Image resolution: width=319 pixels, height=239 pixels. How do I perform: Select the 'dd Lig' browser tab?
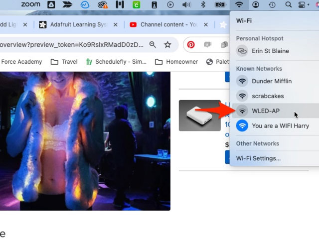(x=8, y=24)
